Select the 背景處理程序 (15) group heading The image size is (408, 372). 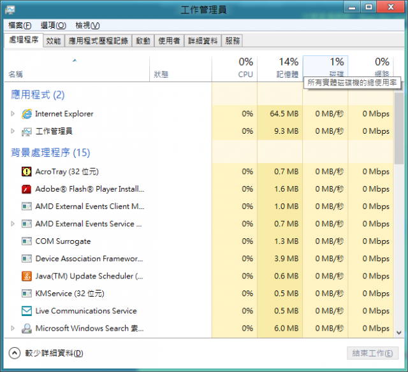pyautogui.click(x=50, y=152)
